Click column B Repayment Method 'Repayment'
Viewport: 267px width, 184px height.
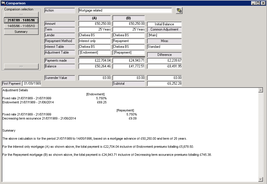[129, 41]
